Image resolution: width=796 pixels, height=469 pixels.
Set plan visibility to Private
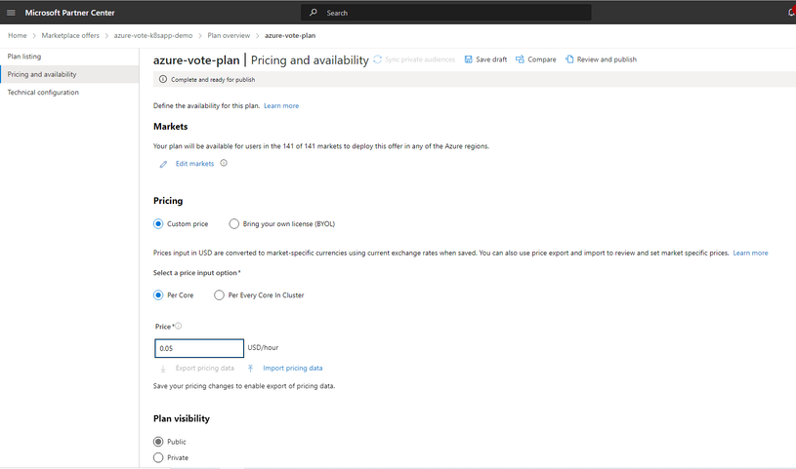click(x=158, y=458)
